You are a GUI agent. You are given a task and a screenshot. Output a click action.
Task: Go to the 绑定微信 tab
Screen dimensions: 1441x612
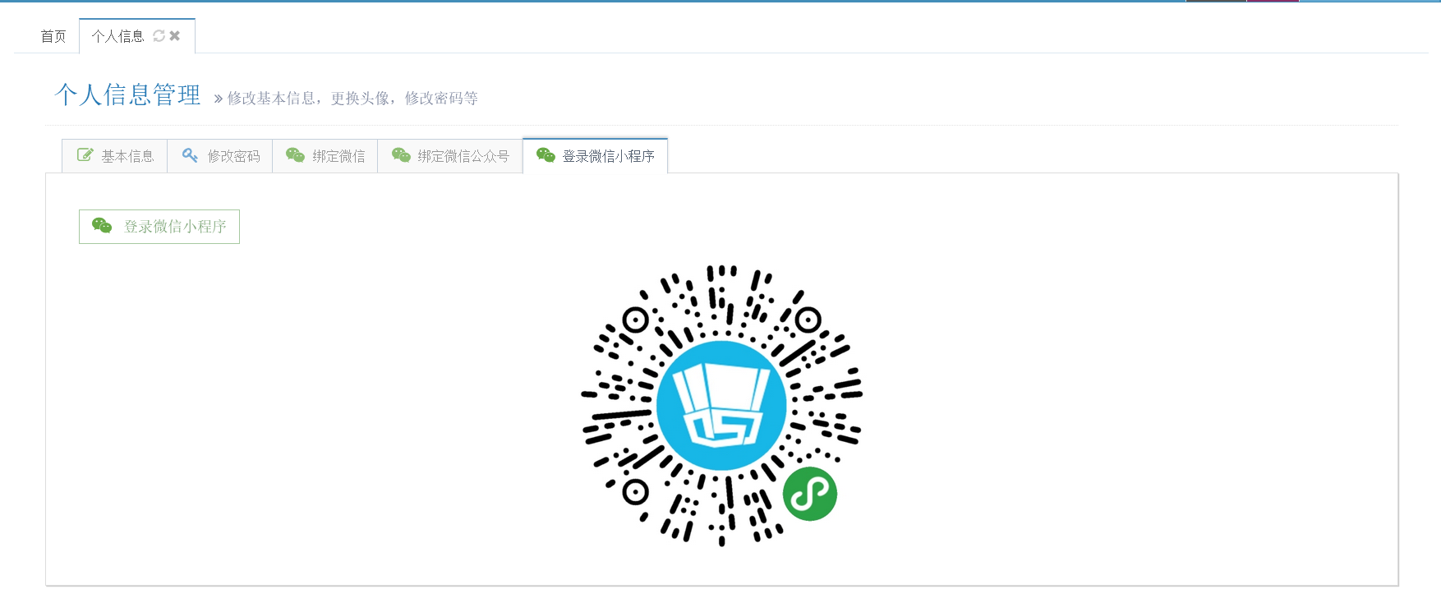[x=325, y=156]
